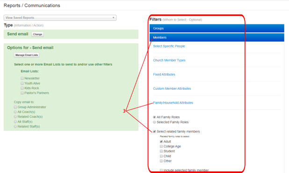Check Group Administrator under Copy email to
Screen dimensions: 289x173
pos(15,107)
